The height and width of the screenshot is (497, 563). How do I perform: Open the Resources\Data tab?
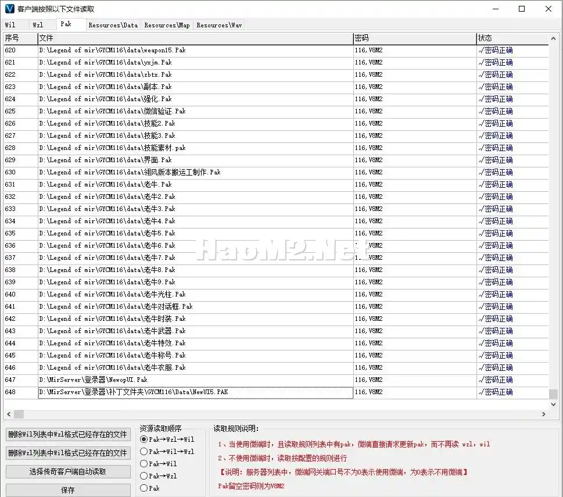tap(113, 25)
